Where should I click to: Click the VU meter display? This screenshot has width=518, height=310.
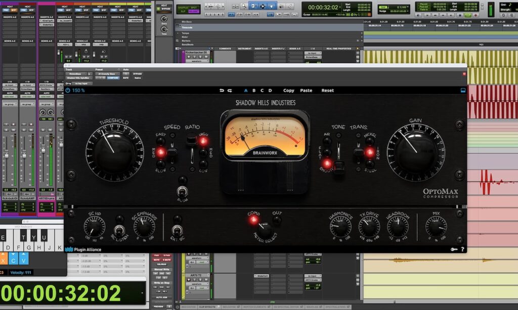[265, 136]
